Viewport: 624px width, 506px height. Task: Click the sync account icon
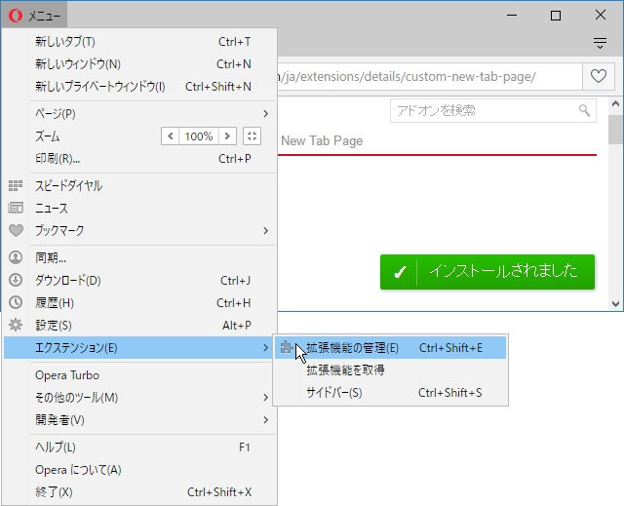pos(16,257)
